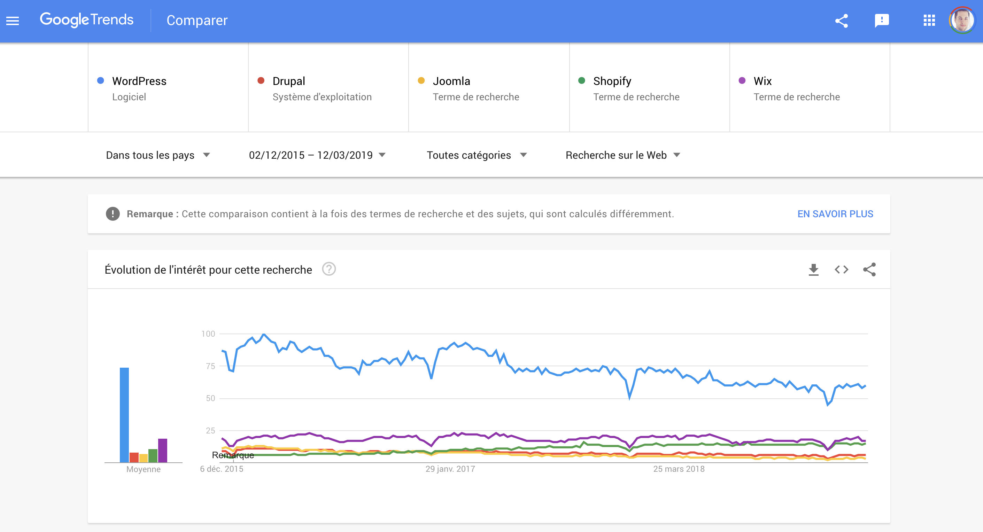Click the exclamation Remarque info icon

tap(113, 214)
